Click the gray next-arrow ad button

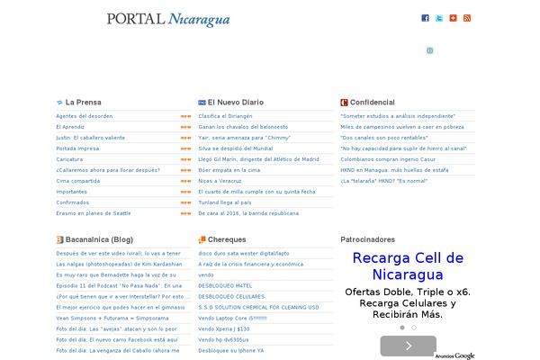pos(408,346)
